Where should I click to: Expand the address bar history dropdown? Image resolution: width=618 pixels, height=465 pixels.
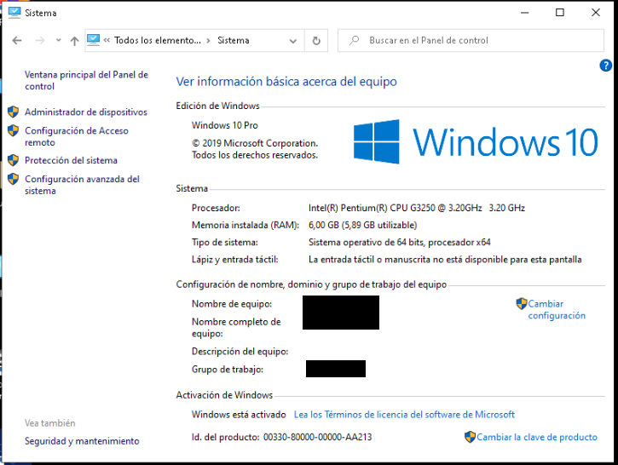(293, 41)
